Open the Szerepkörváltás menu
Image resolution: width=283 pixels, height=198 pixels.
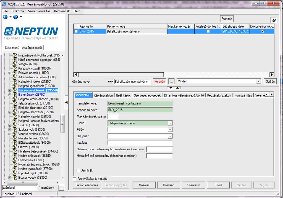pos(39,11)
